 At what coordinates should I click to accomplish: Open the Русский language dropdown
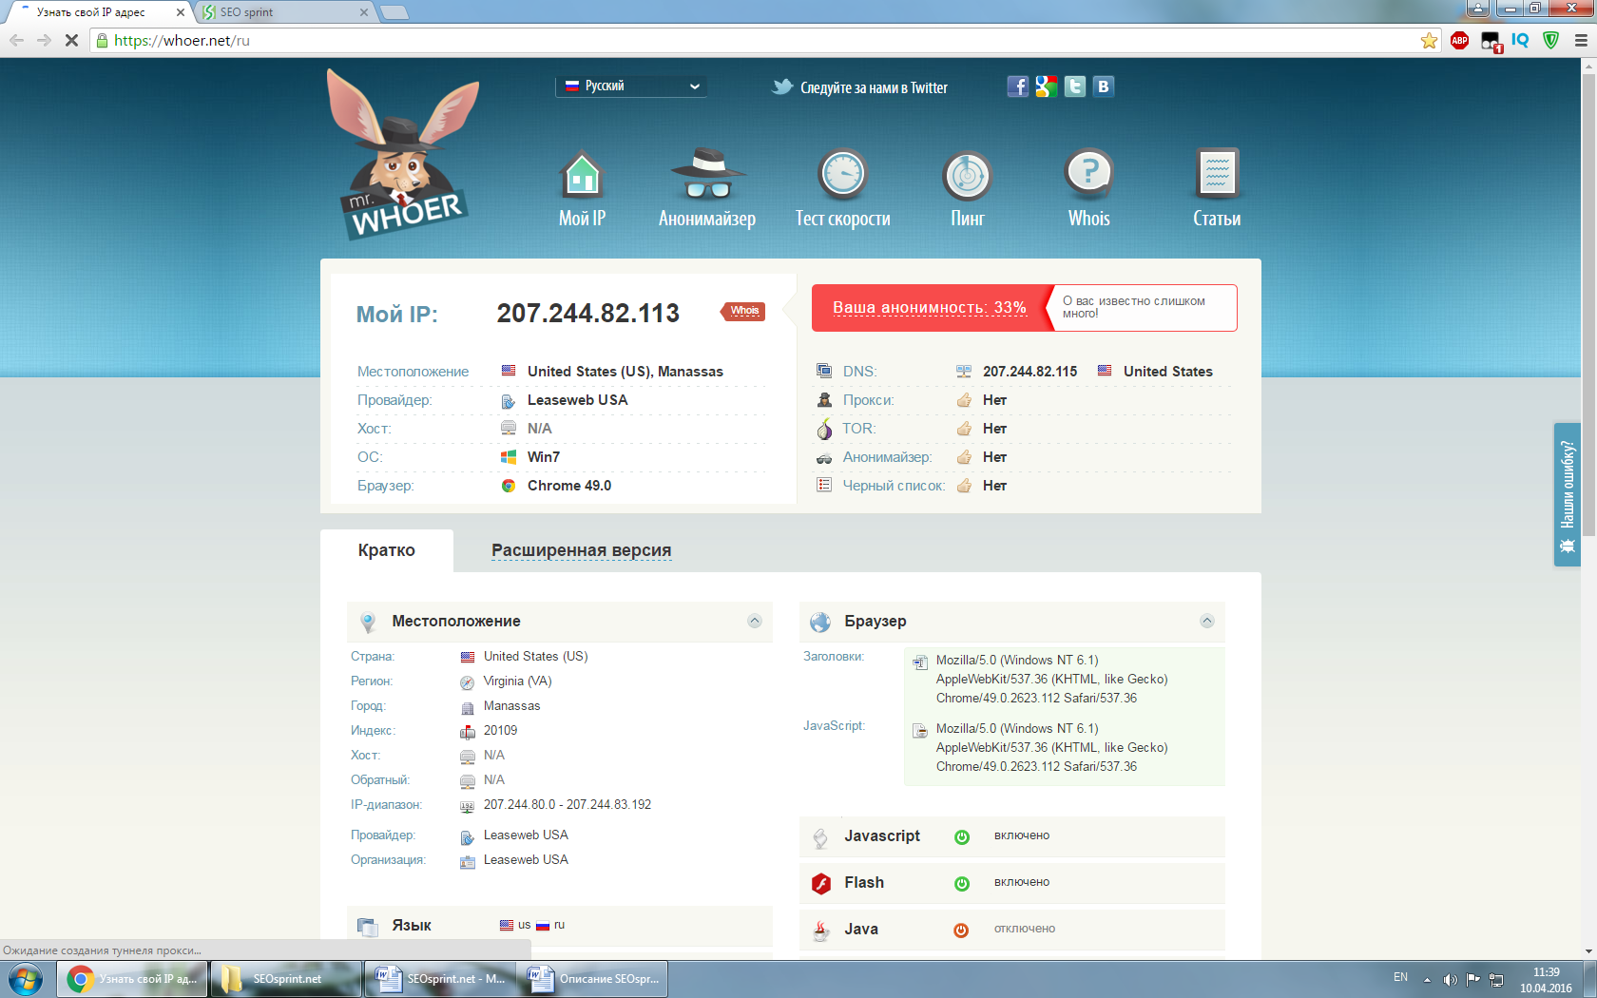point(631,86)
